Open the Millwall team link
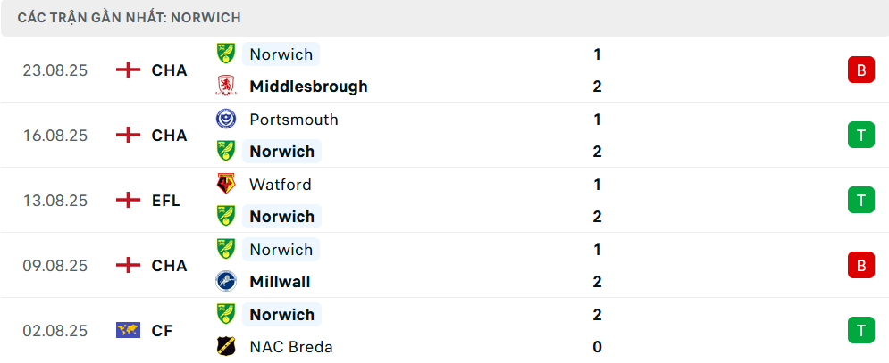 (281, 282)
